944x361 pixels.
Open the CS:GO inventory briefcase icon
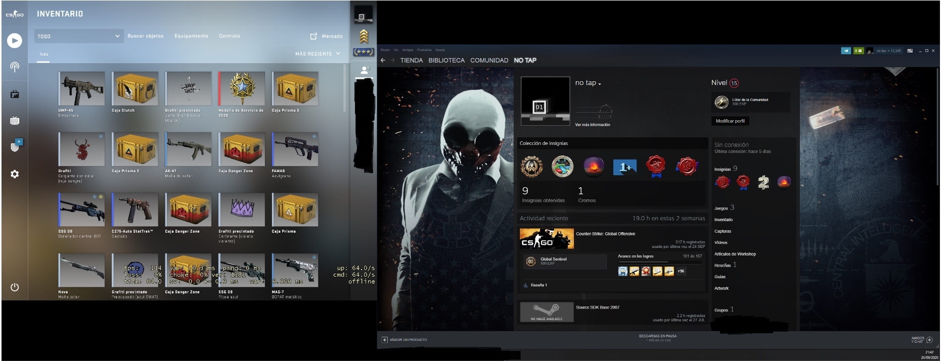tap(15, 94)
